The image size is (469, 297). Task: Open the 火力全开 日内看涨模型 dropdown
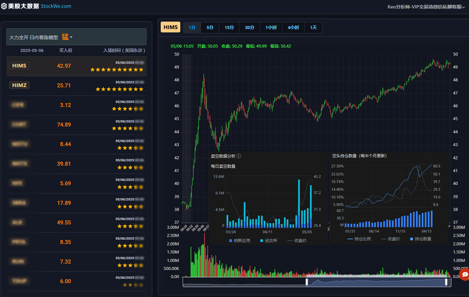pos(76,37)
